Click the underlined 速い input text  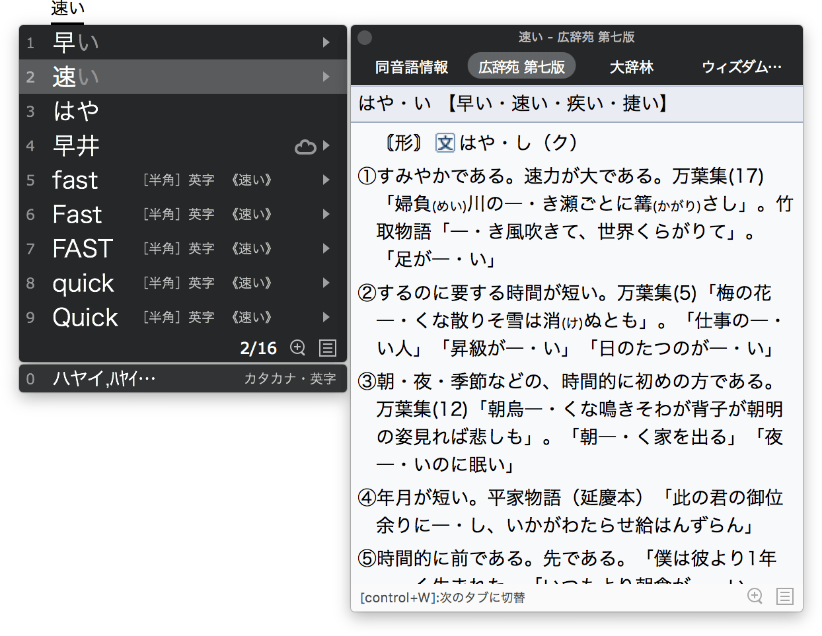[67, 9]
